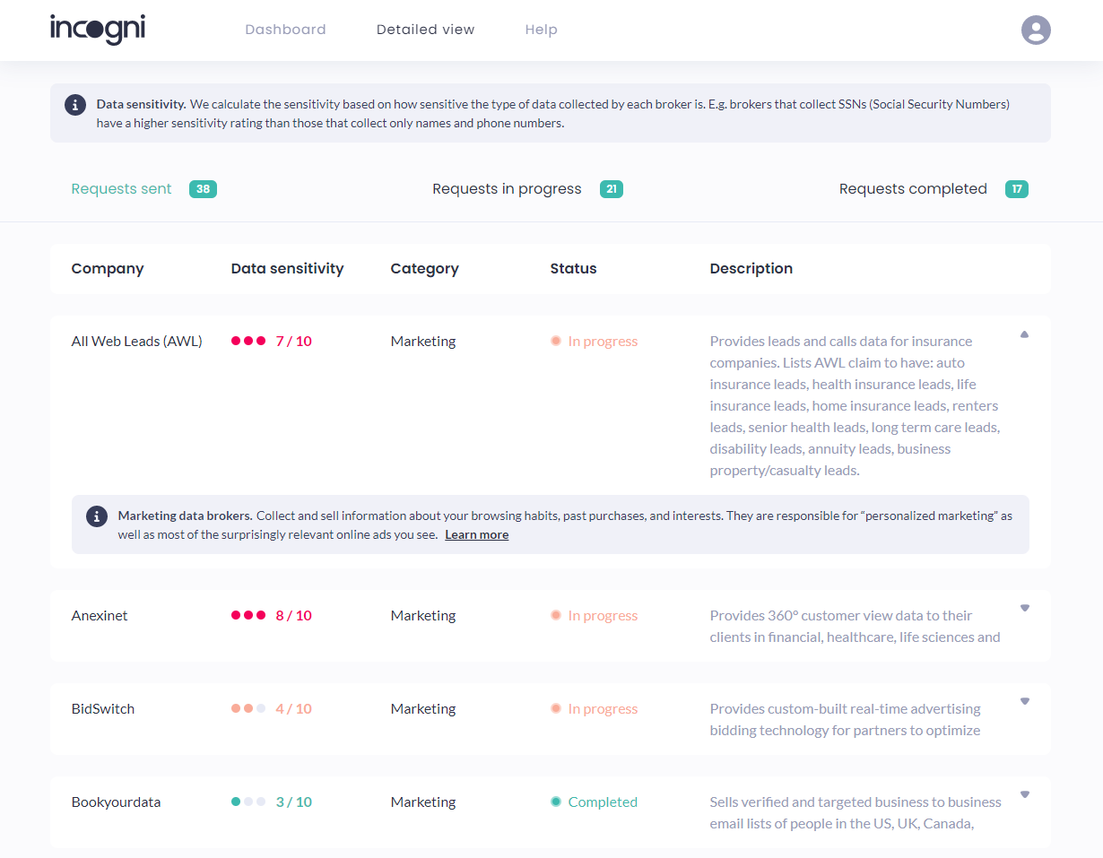Click the BidSwitch sensitivity dots indicator
1103x858 pixels.
point(248,708)
